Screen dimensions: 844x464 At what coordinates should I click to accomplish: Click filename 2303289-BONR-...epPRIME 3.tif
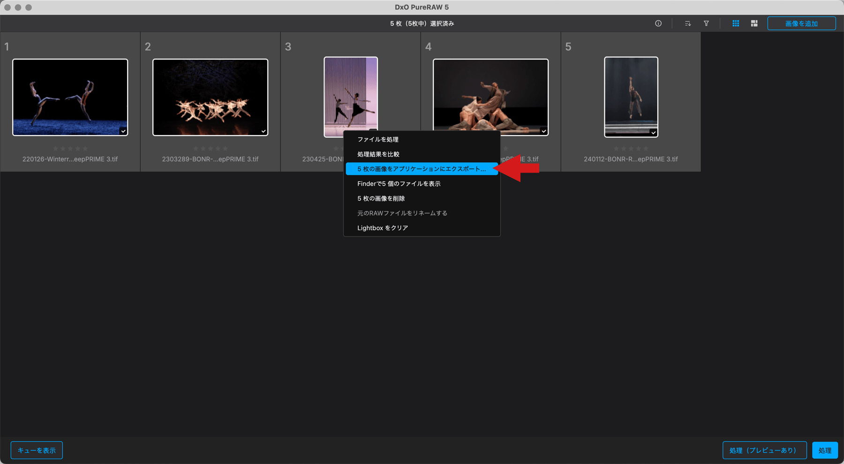click(210, 159)
